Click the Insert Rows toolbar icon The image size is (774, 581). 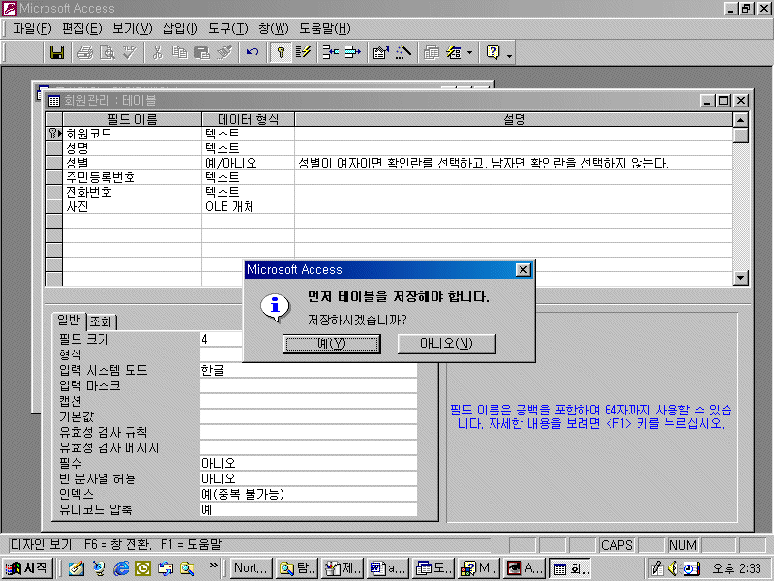click(330, 52)
